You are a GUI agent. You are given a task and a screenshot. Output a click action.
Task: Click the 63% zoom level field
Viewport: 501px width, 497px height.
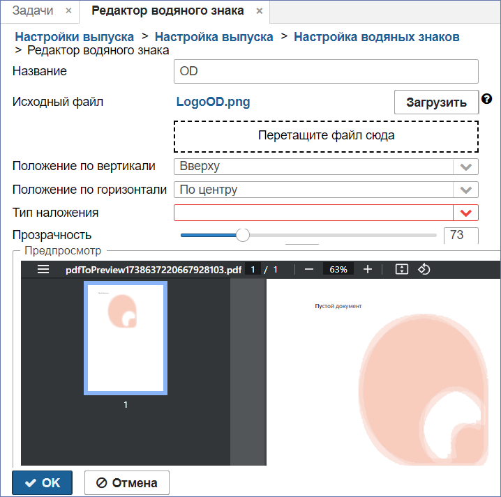[338, 269]
